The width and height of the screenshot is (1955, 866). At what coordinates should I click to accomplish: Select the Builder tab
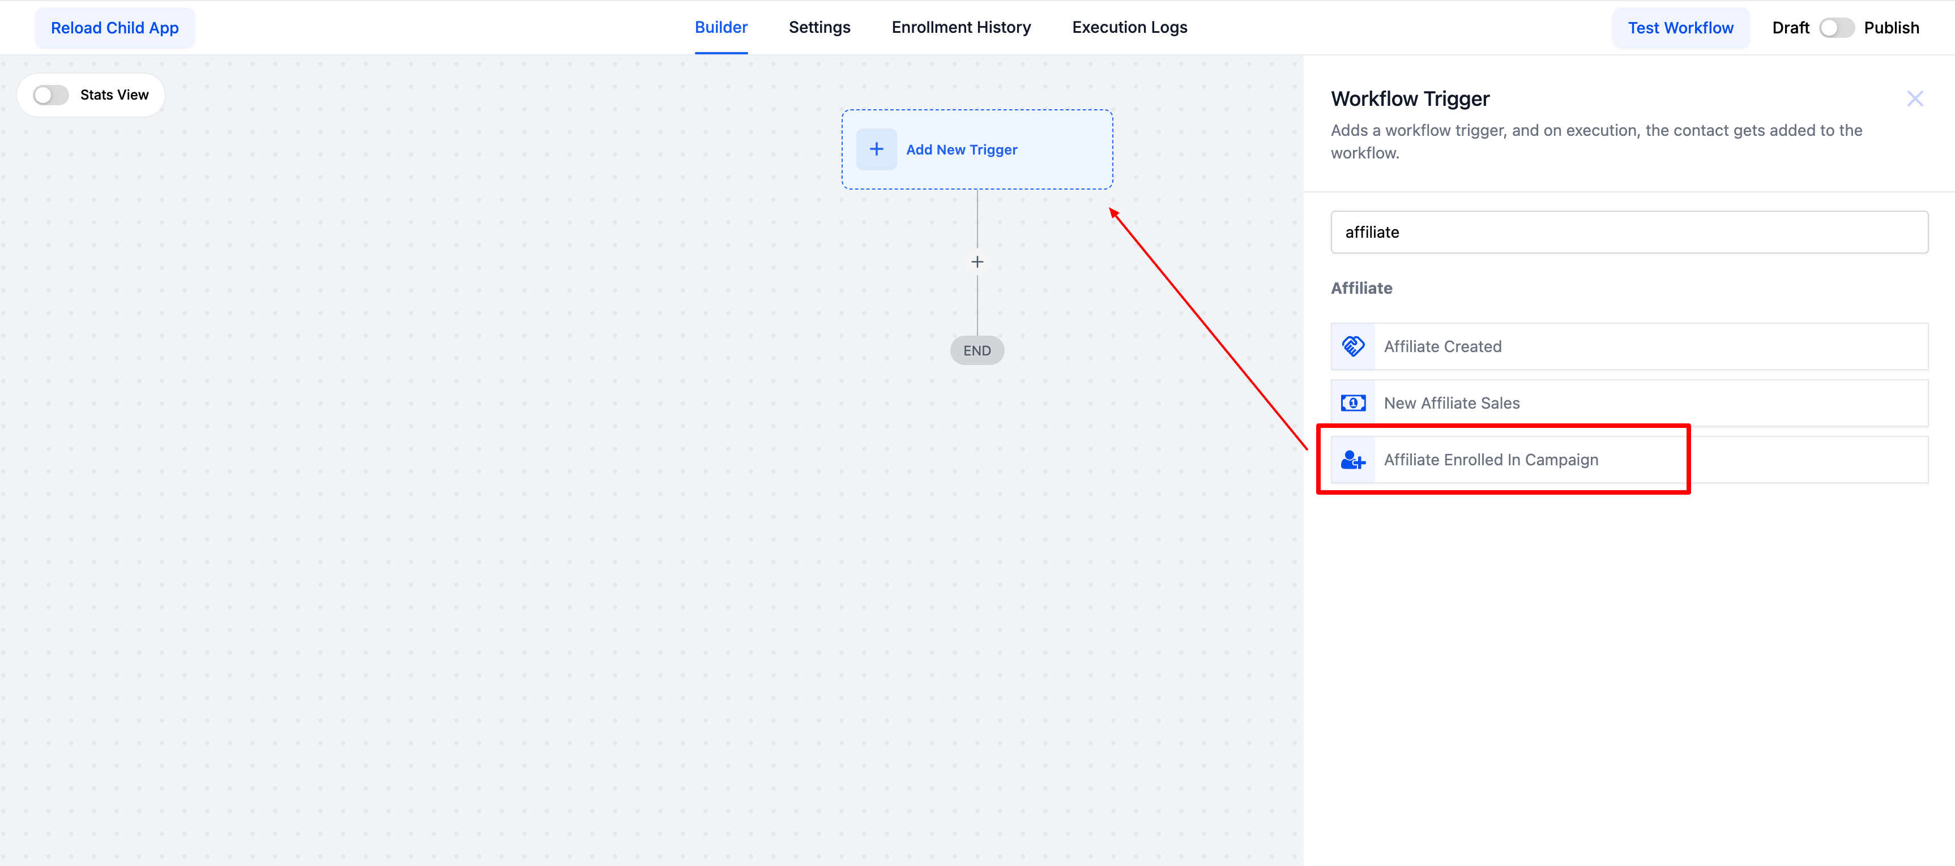click(x=720, y=27)
